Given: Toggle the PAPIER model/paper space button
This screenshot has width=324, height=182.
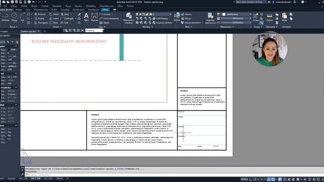Looking at the screenshot, I should 244,179.
